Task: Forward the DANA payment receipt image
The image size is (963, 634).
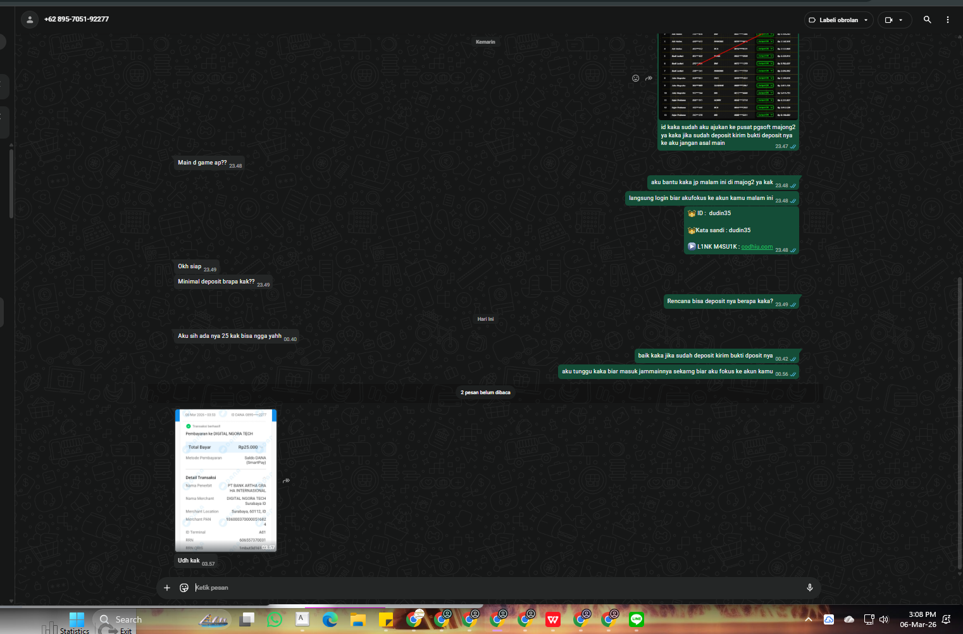Action: click(x=286, y=481)
